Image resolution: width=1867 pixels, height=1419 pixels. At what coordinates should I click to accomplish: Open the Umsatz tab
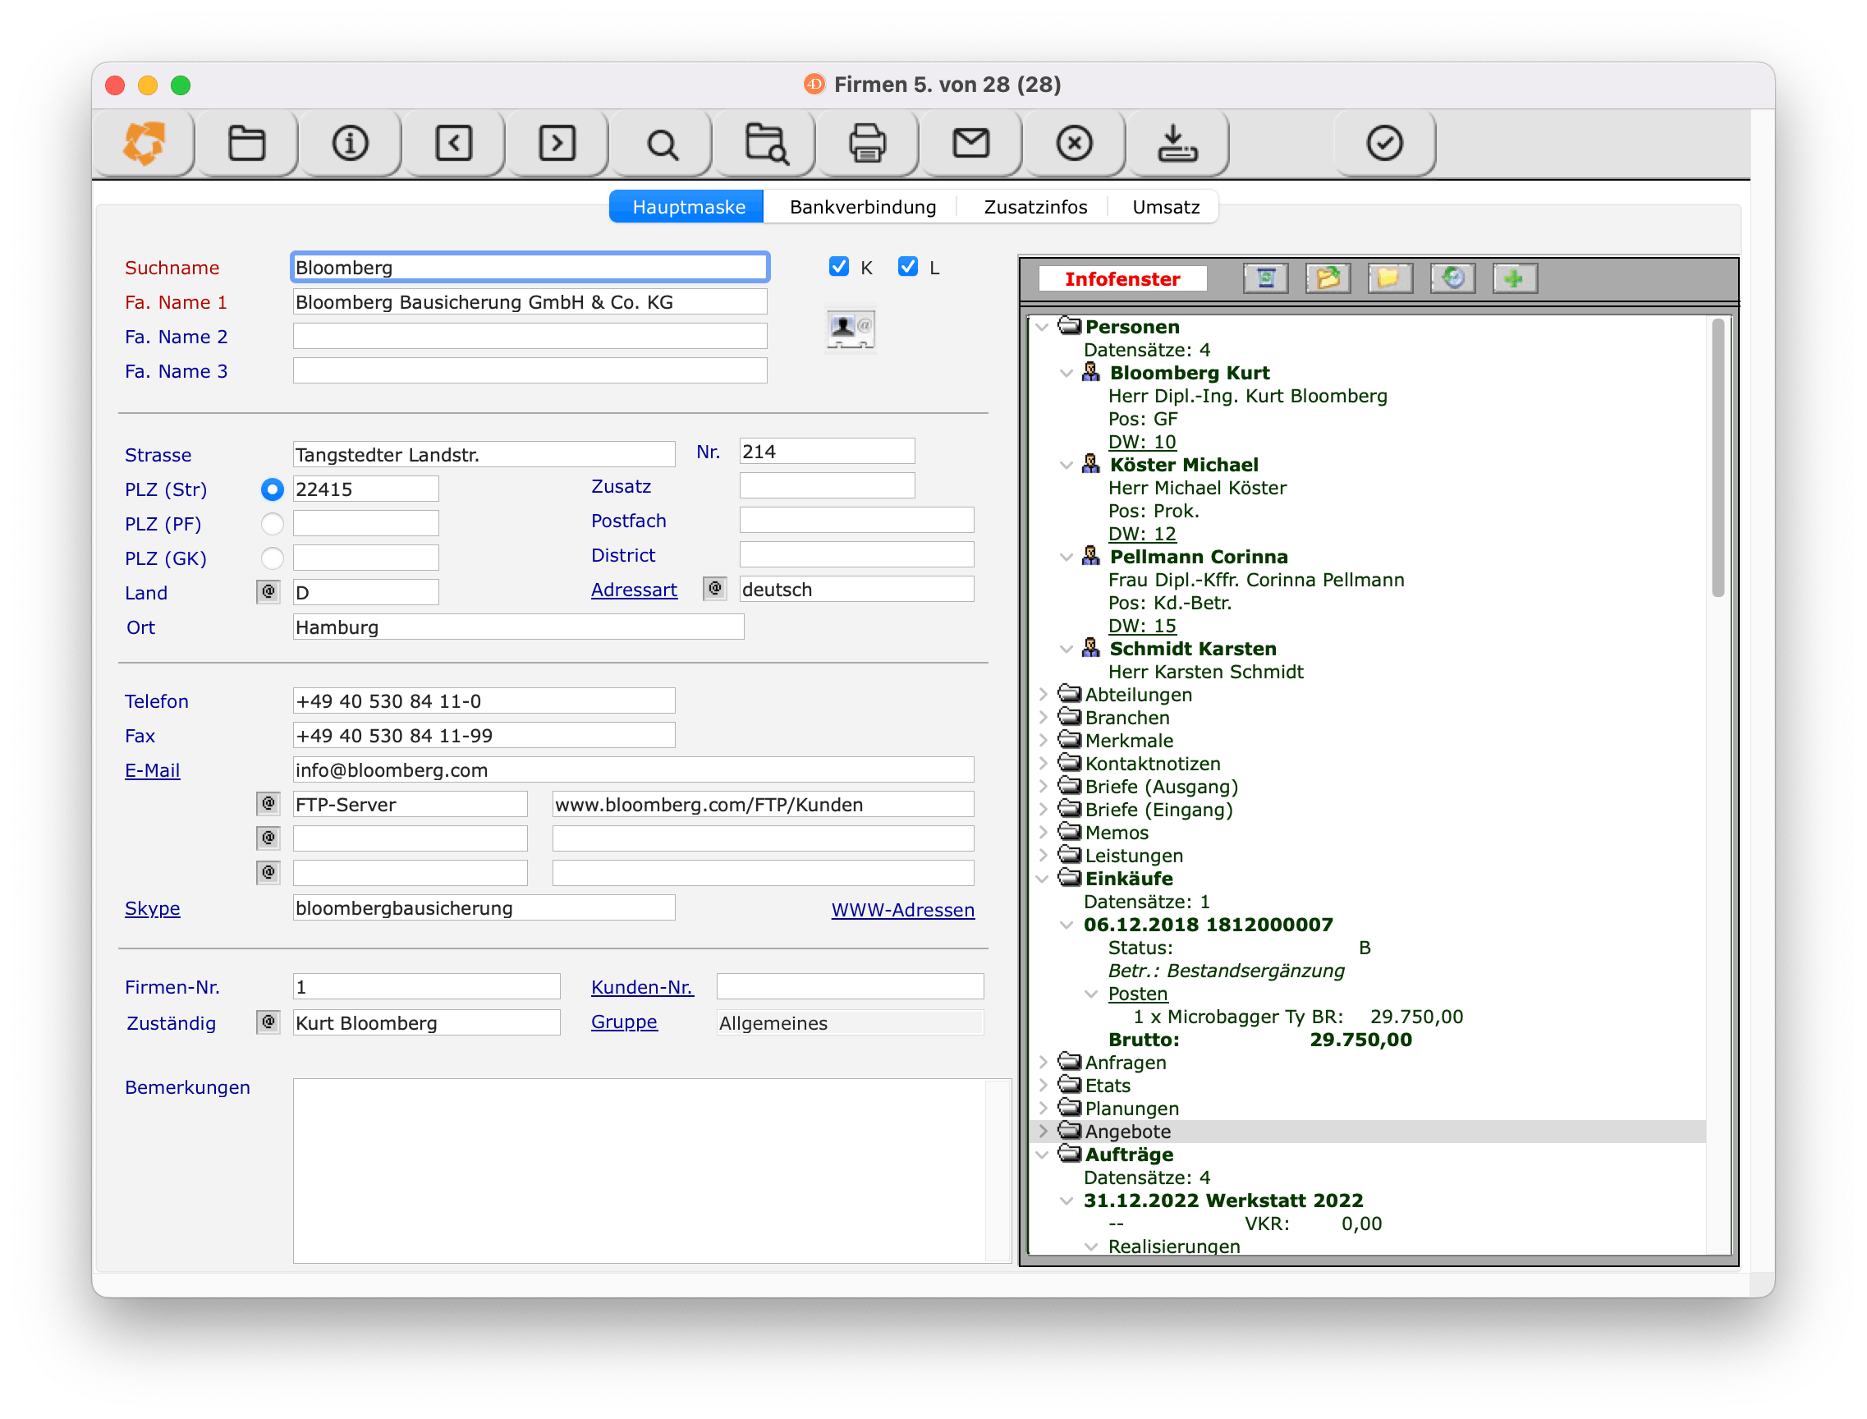pos(1165,207)
